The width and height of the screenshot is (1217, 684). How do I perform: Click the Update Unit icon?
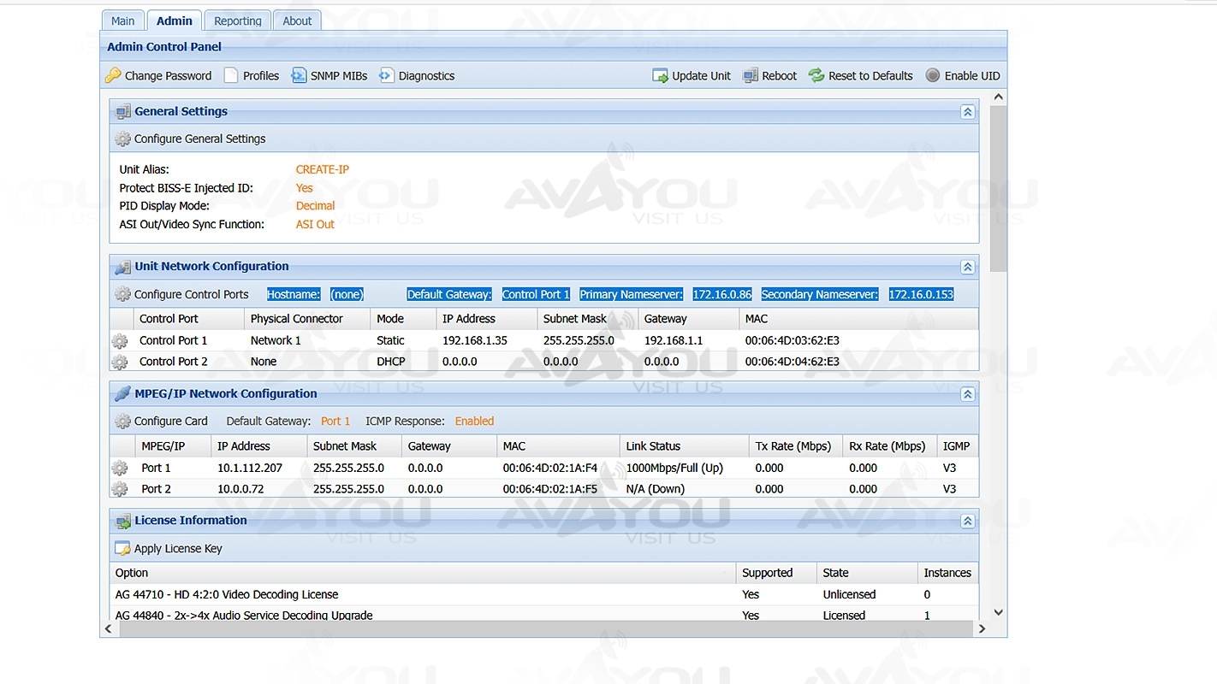pos(660,76)
